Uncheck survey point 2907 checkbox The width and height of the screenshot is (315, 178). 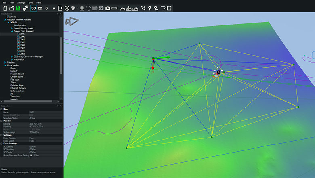coord(19,48)
